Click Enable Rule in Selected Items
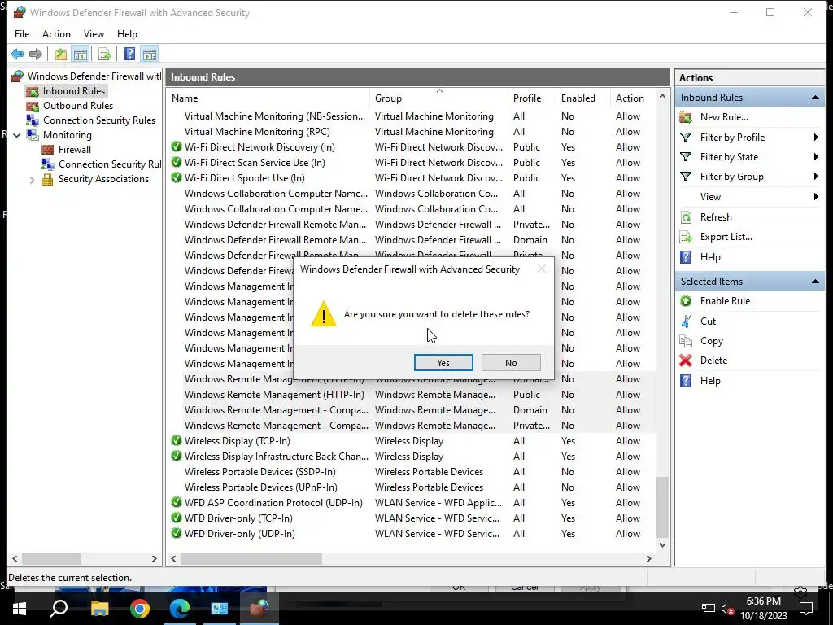The width and height of the screenshot is (833, 625). click(x=725, y=301)
